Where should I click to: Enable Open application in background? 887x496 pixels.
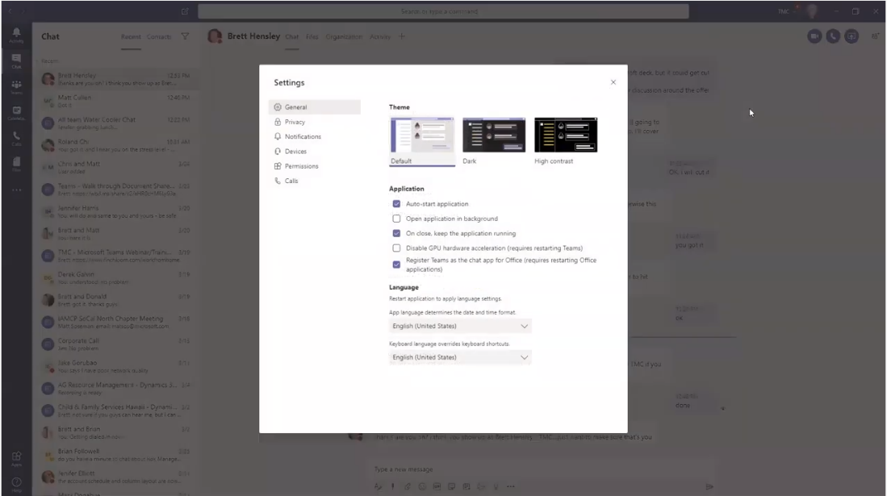coord(396,219)
